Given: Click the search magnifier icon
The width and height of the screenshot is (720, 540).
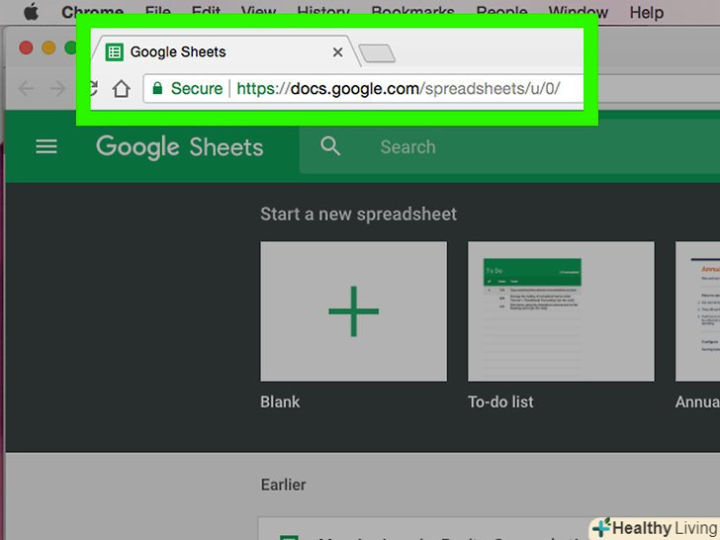Looking at the screenshot, I should tap(330, 147).
